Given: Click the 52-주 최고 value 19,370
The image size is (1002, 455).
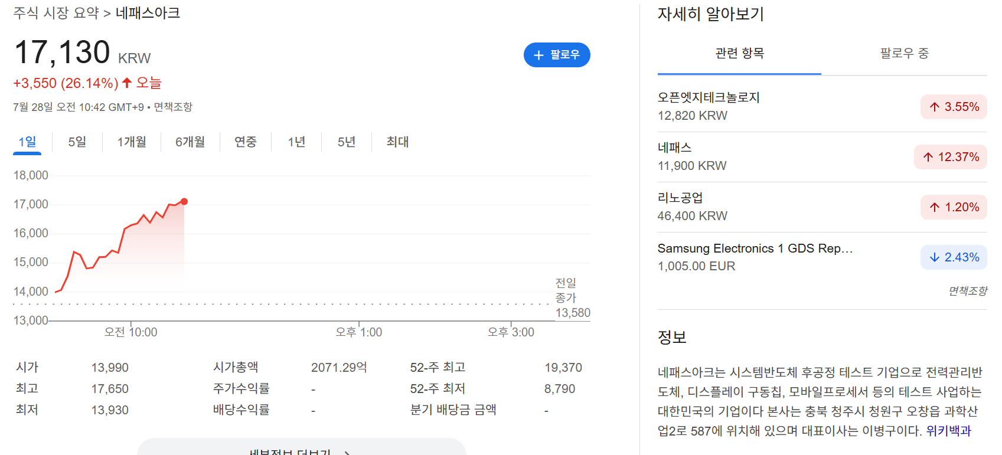Looking at the screenshot, I should pos(563,368).
